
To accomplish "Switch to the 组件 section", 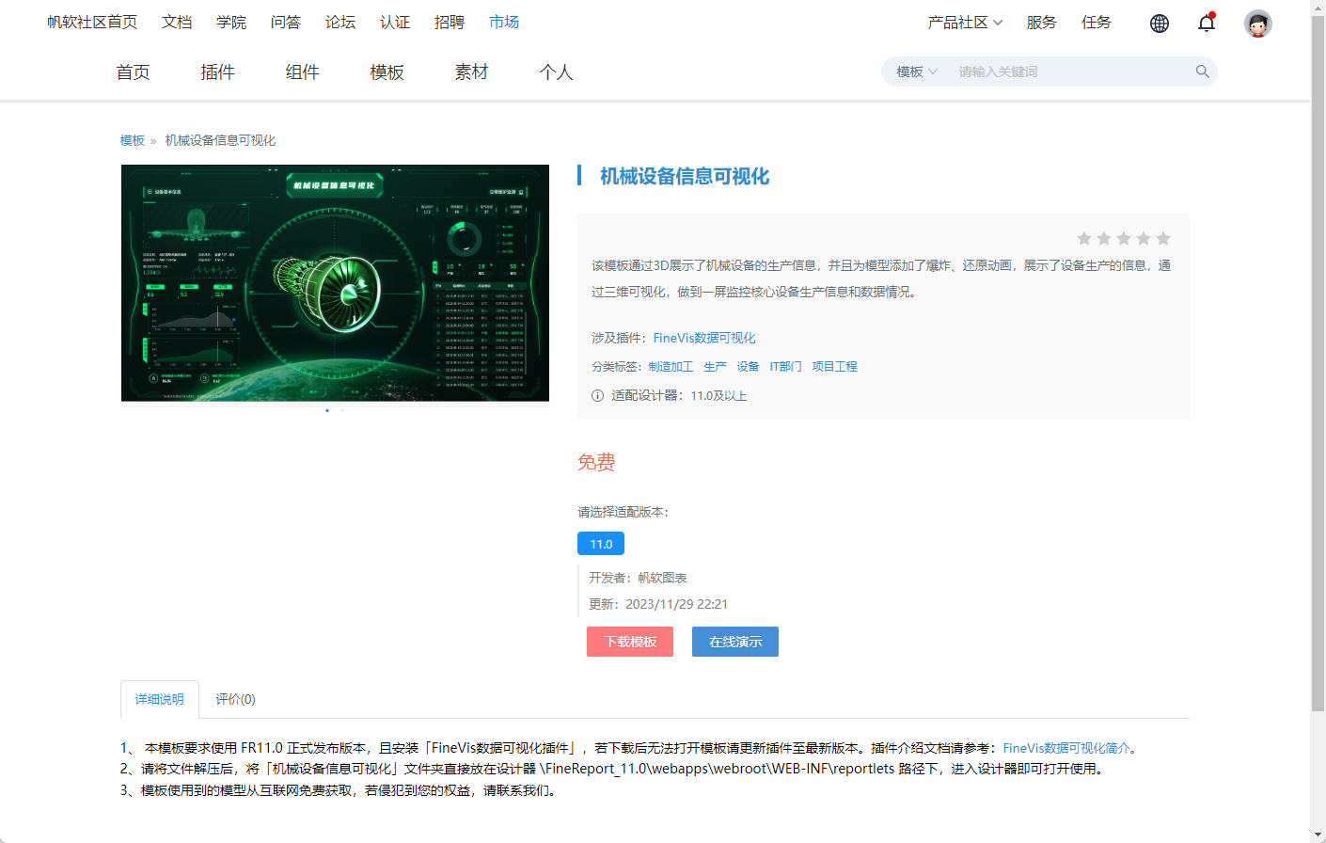I will click(x=302, y=72).
